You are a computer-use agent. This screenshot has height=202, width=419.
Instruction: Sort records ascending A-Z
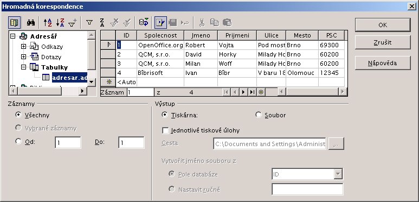[48, 22]
